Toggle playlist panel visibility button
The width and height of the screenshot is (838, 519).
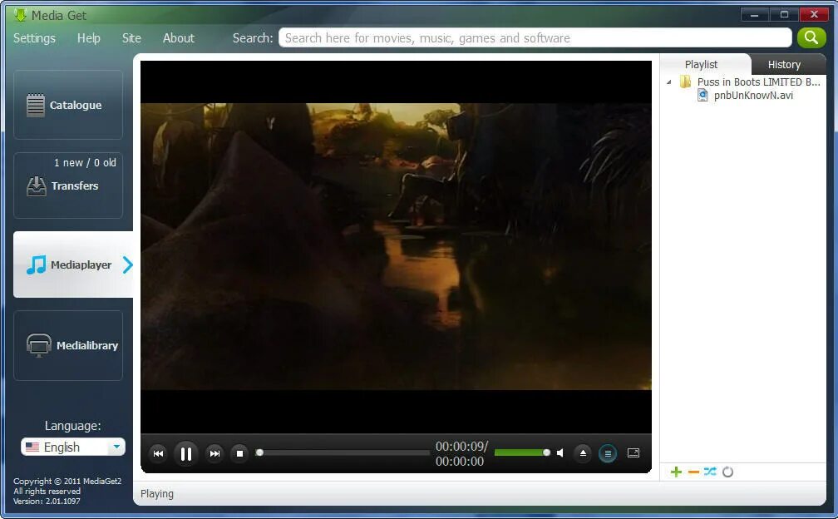coord(608,453)
